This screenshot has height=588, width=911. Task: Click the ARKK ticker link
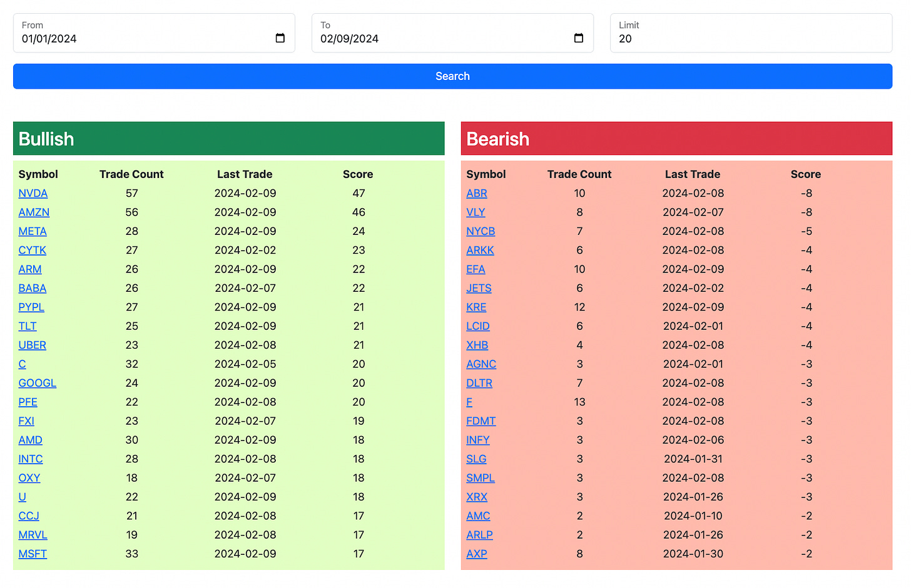[480, 251]
